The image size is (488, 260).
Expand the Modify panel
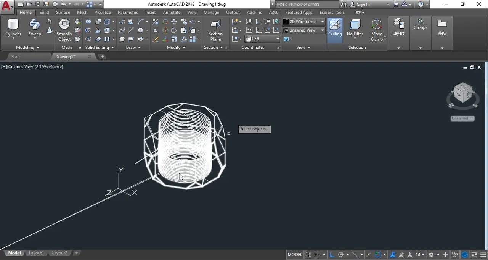point(176,47)
